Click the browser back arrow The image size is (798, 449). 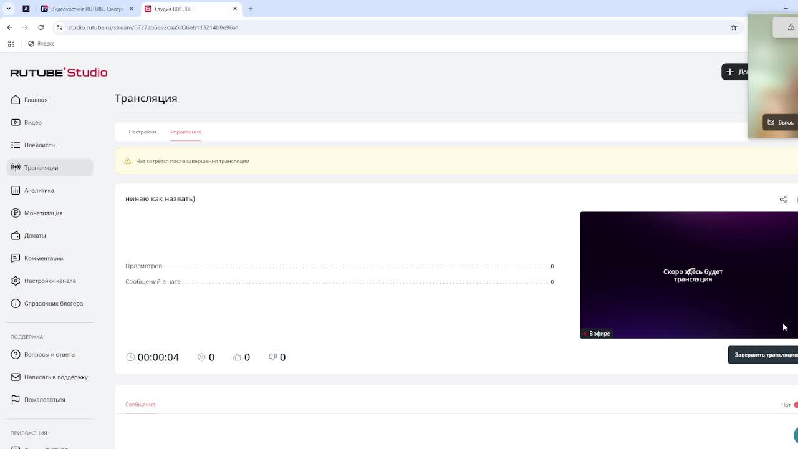9,27
